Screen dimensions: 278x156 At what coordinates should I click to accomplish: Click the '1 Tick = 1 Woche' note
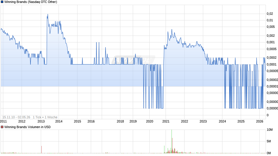tap(45, 117)
